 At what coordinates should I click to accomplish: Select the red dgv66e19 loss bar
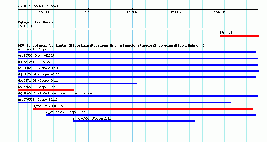click(x=142, y=109)
